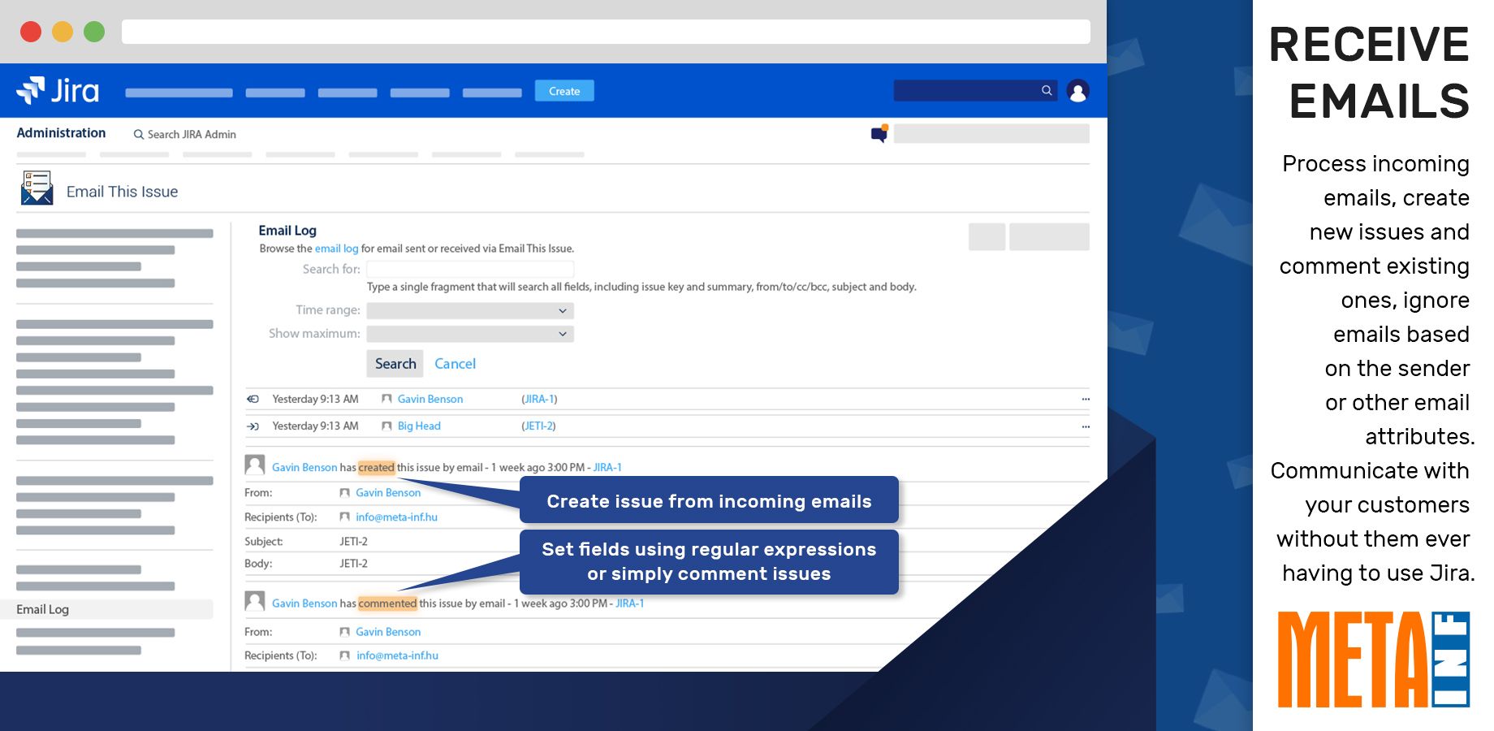Click the green maximize window dot
This screenshot has width=1494, height=731.
click(x=94, y=32)
